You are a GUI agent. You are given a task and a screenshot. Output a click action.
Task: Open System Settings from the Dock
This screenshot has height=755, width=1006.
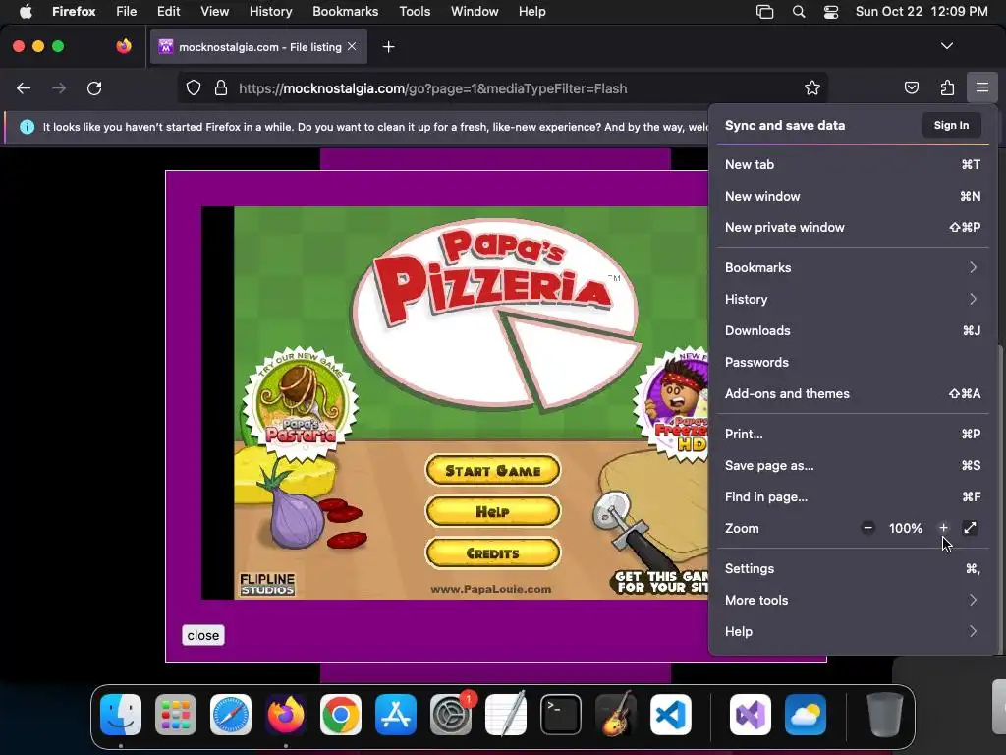tap(451, 715)
